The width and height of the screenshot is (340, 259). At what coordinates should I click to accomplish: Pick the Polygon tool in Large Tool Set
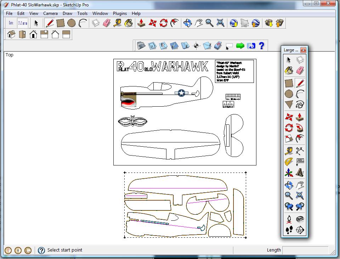tap(289, 105)
